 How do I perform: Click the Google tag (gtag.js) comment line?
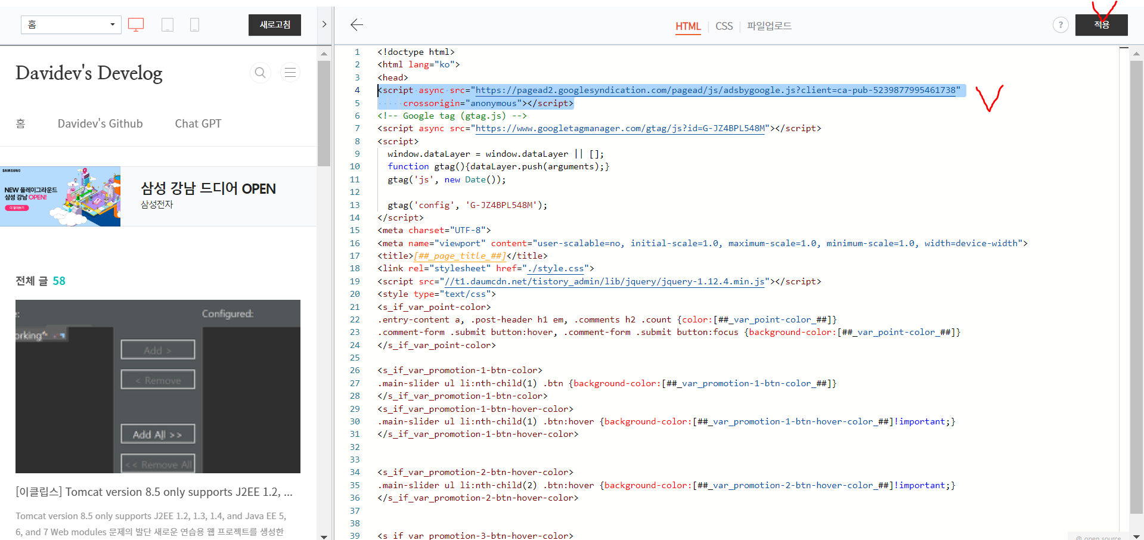point(452,116)
